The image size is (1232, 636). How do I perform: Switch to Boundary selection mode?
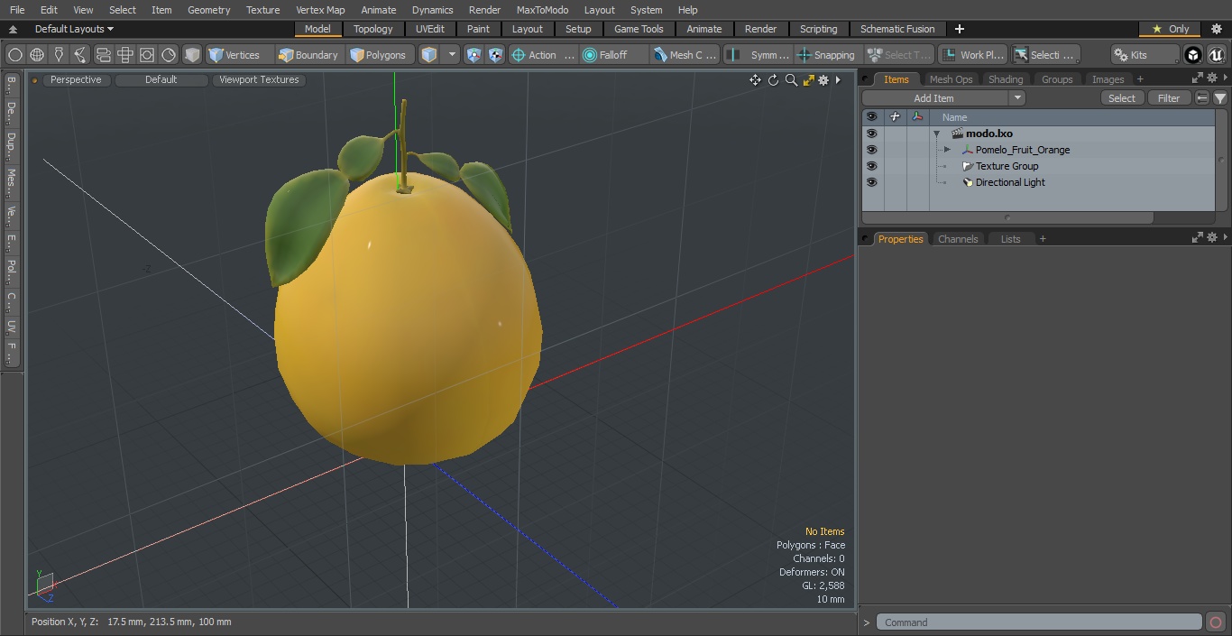click(308, 55)
